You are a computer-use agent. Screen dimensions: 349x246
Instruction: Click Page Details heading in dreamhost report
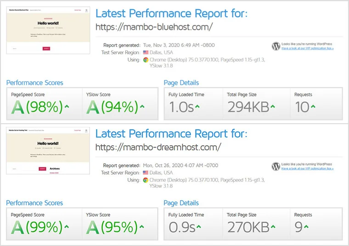tap(181, 203)
